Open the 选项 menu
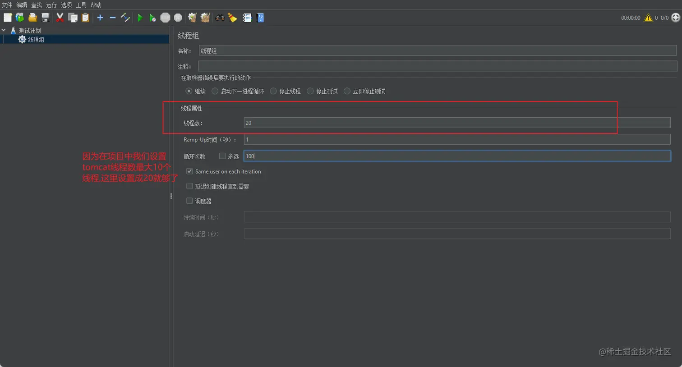 [66, 5]
